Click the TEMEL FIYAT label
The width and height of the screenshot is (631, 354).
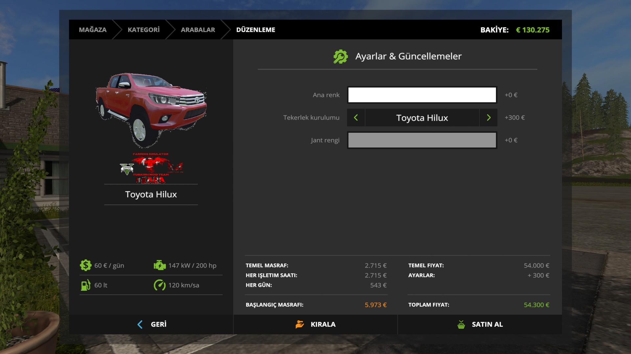(x=426, y=265)
